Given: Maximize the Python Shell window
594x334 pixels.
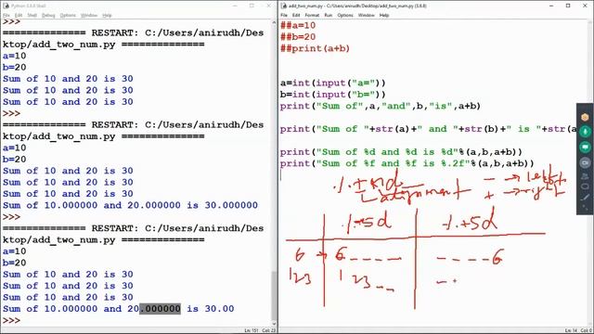Looking at the screenshot, I should pyautogui.click(x=252, y=6).
